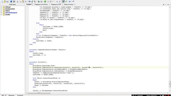This screenshot has height=96, width=171.
Task: Switch to the Скрипт tab
Action: tap(29, 4)
